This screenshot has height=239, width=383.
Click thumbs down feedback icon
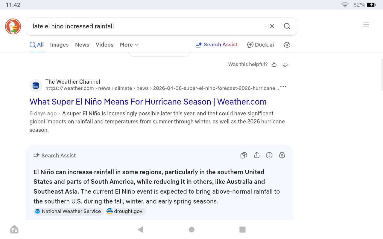(285, 65)
